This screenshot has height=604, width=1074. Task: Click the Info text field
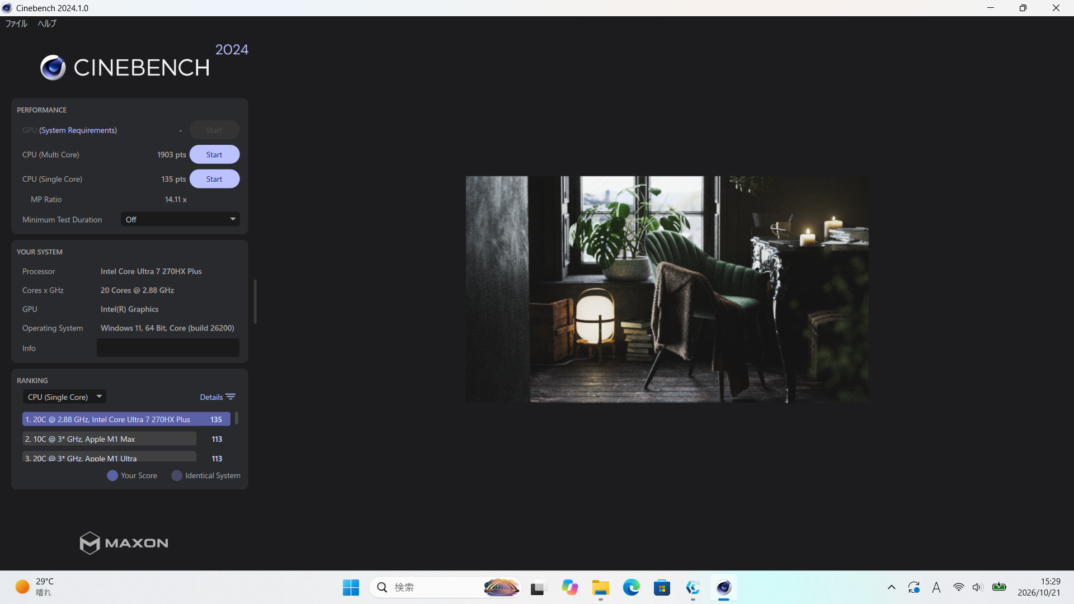168,348
